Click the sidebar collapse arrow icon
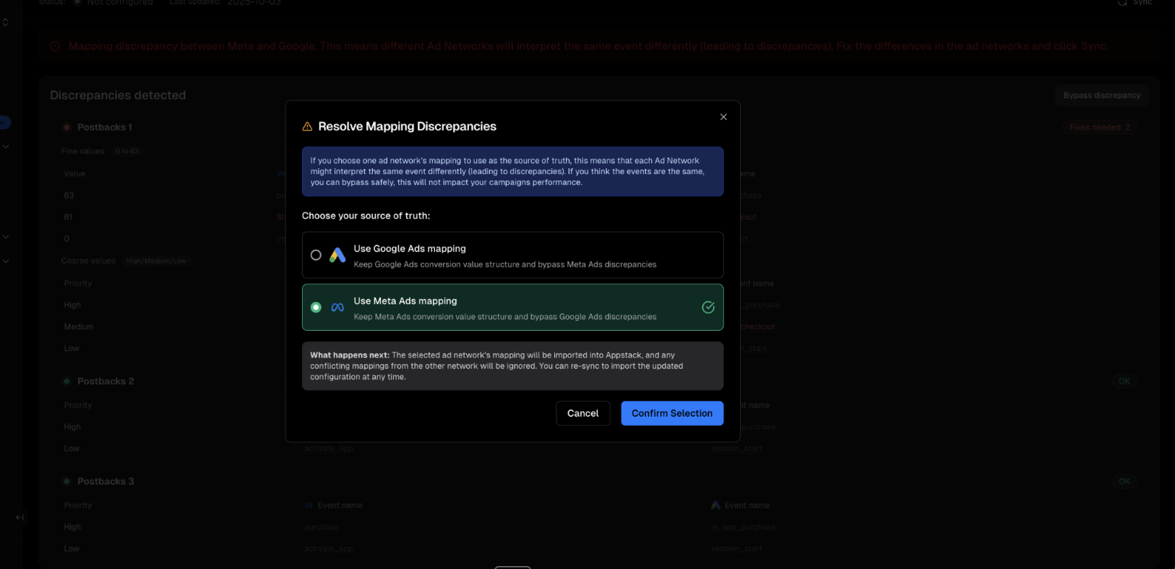This screenshot has height=569, width=1175. pos(20,517)
